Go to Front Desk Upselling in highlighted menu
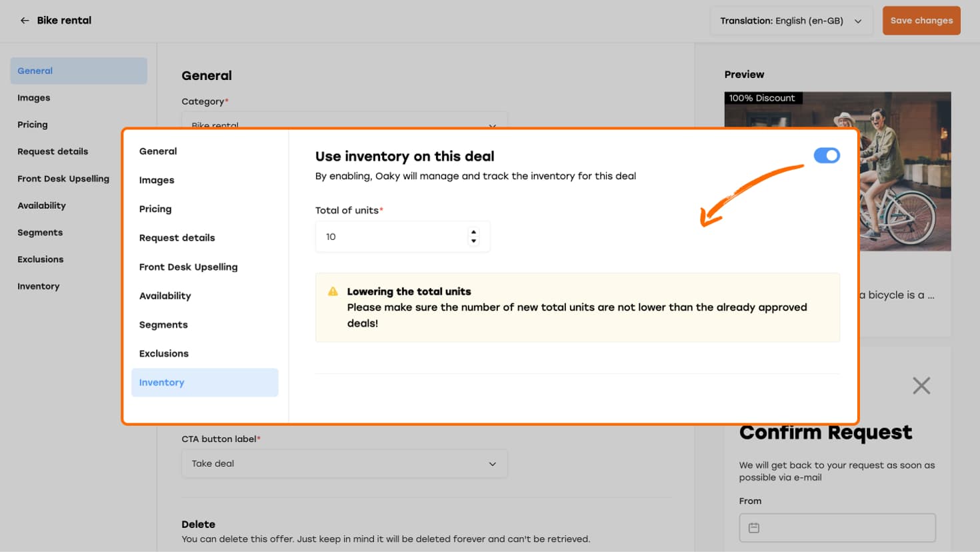 point(188,267)
